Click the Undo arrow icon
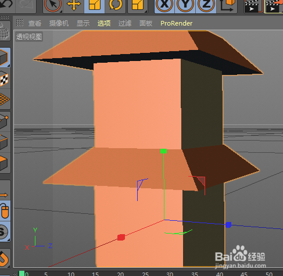Viewport: 283px width, 276px height. pyautogui.click(x=6, y=4)
